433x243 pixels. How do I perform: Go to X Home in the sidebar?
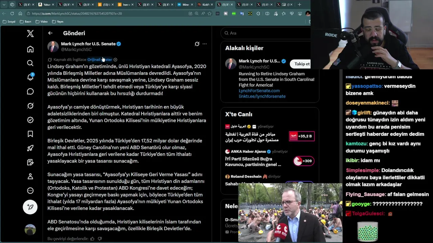[30, 49]
